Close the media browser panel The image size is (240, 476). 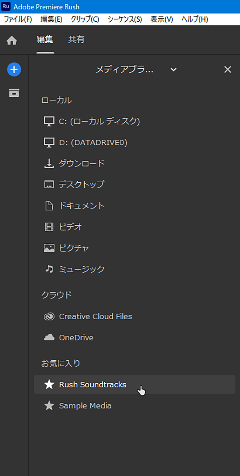(x=227, y=70)
